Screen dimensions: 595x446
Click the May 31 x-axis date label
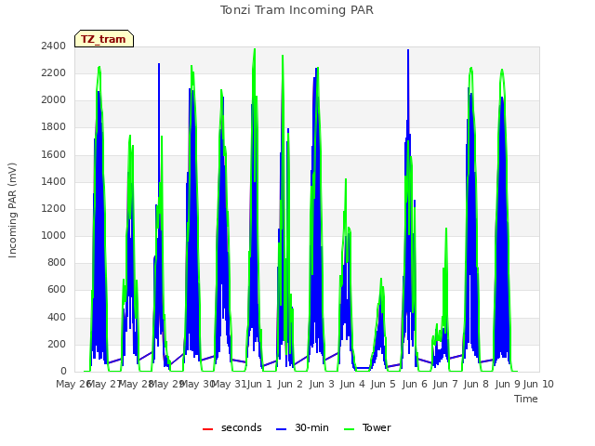click(x=229, y=384)
